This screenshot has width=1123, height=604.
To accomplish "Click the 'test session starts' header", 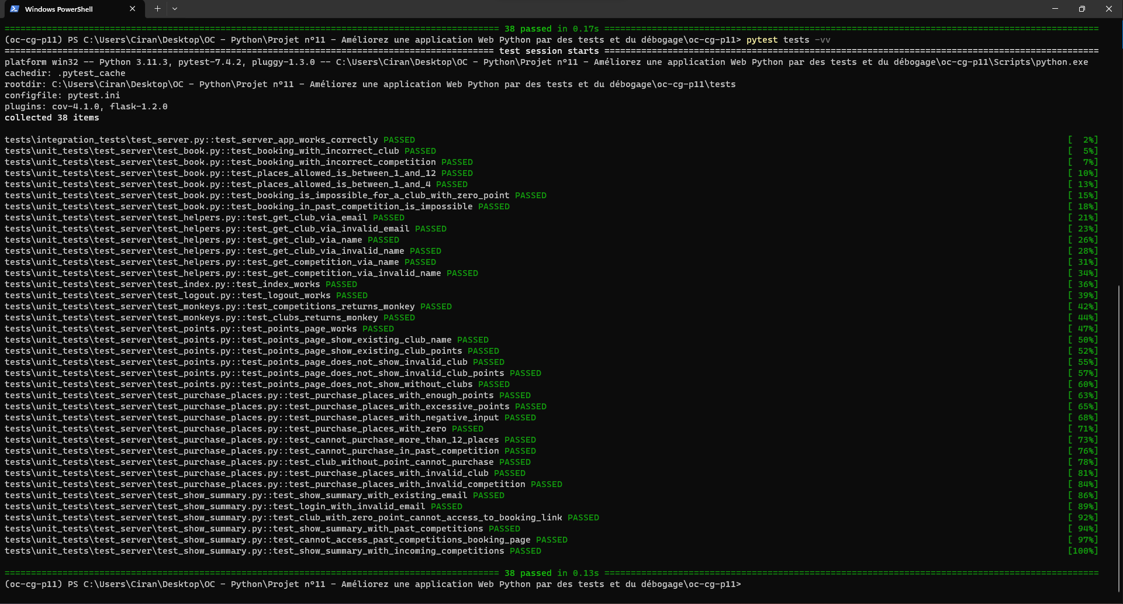I will [549, 51].
